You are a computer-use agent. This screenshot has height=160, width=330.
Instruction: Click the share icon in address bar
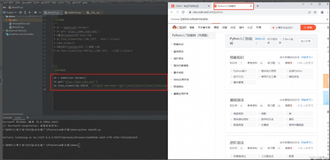point(309,12)
